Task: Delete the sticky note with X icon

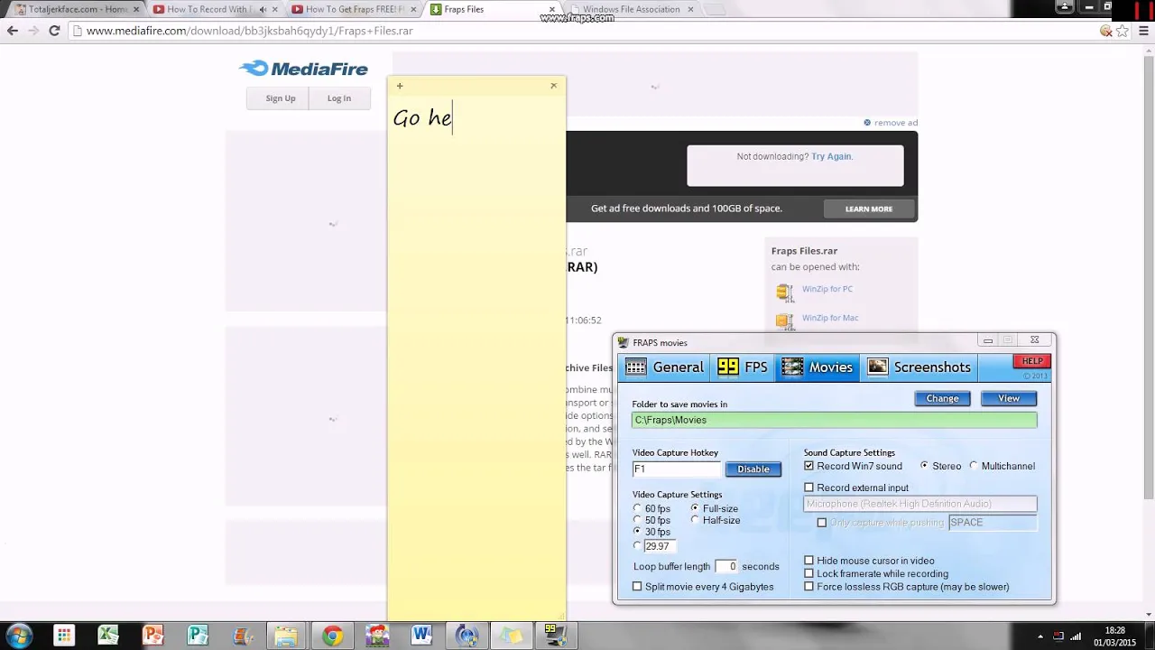Action: point(553,86)
